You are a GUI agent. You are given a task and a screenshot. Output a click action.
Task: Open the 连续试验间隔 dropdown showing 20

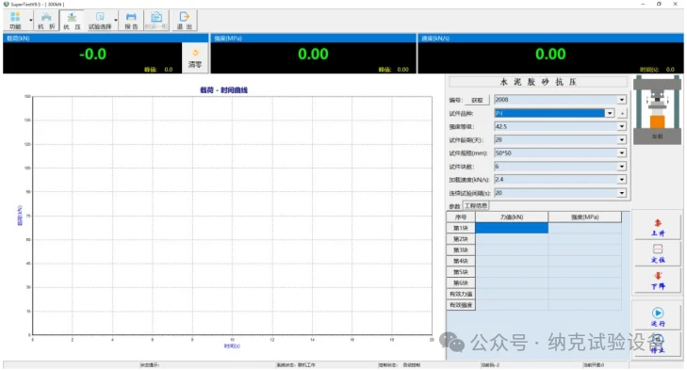click(x=622, y=193)
